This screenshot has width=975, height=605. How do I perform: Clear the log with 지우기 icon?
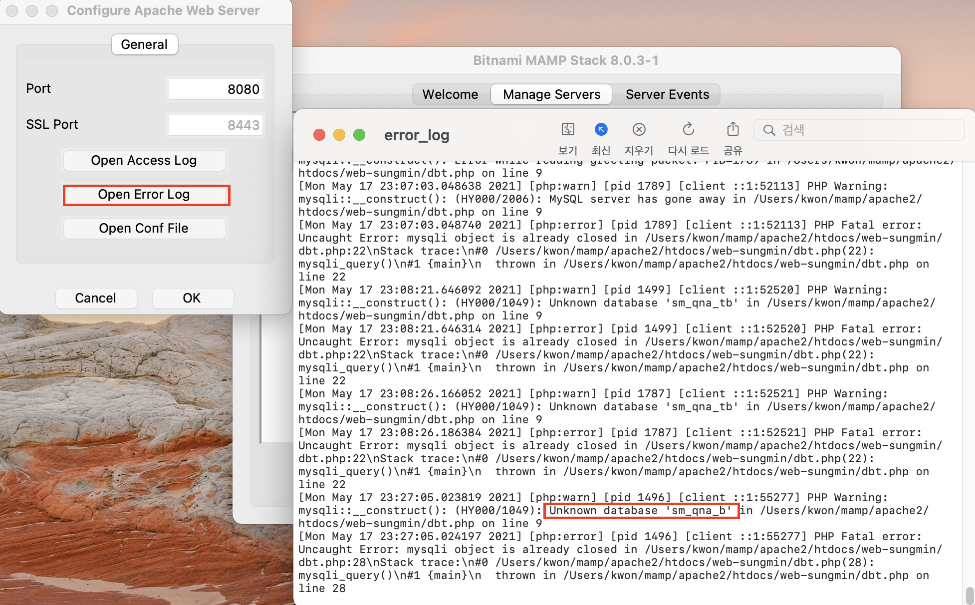[639, 130]
